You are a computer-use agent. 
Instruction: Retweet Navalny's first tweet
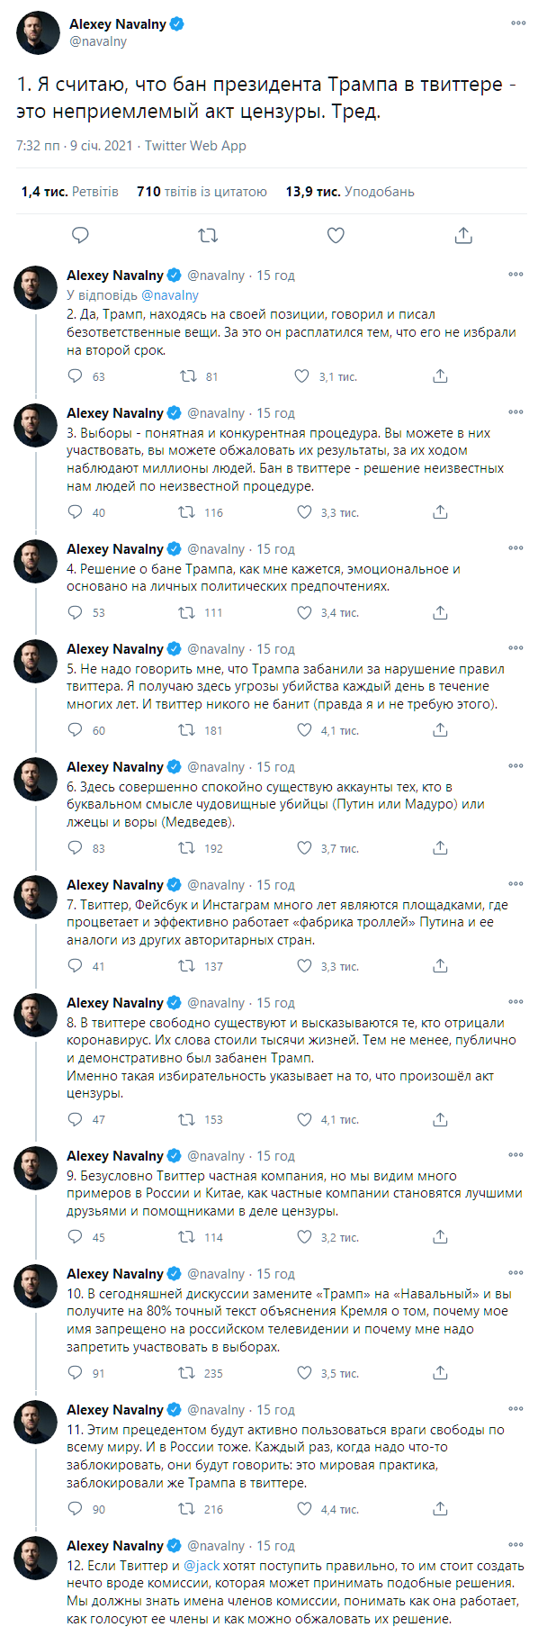point(208,235)
